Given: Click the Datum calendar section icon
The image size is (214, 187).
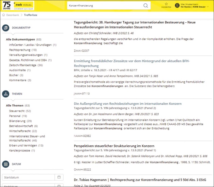Looking at the screenshot, I should click(x=5, y=164).
